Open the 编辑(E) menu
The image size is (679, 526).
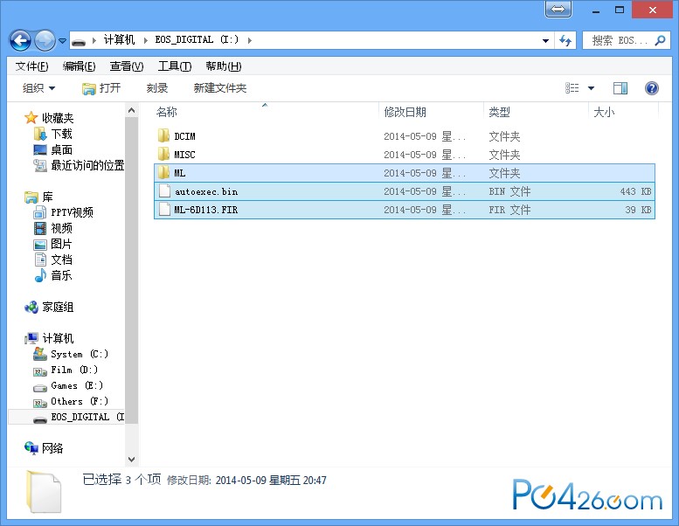(79, 66)
